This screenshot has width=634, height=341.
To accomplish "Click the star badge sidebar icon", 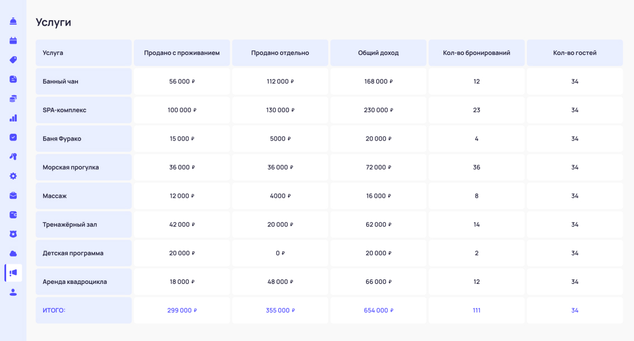I will [x=13, y=234].
